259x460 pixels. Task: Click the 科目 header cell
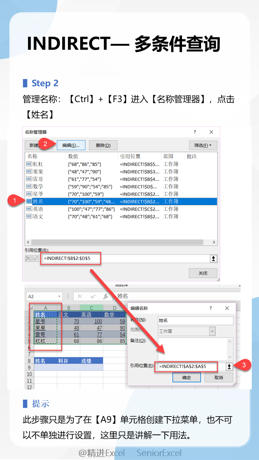point(69,361)
